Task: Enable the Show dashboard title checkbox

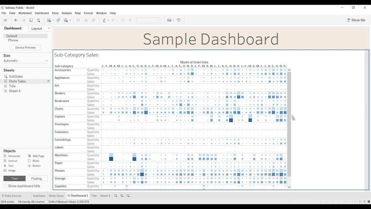Action: [5, 186]
